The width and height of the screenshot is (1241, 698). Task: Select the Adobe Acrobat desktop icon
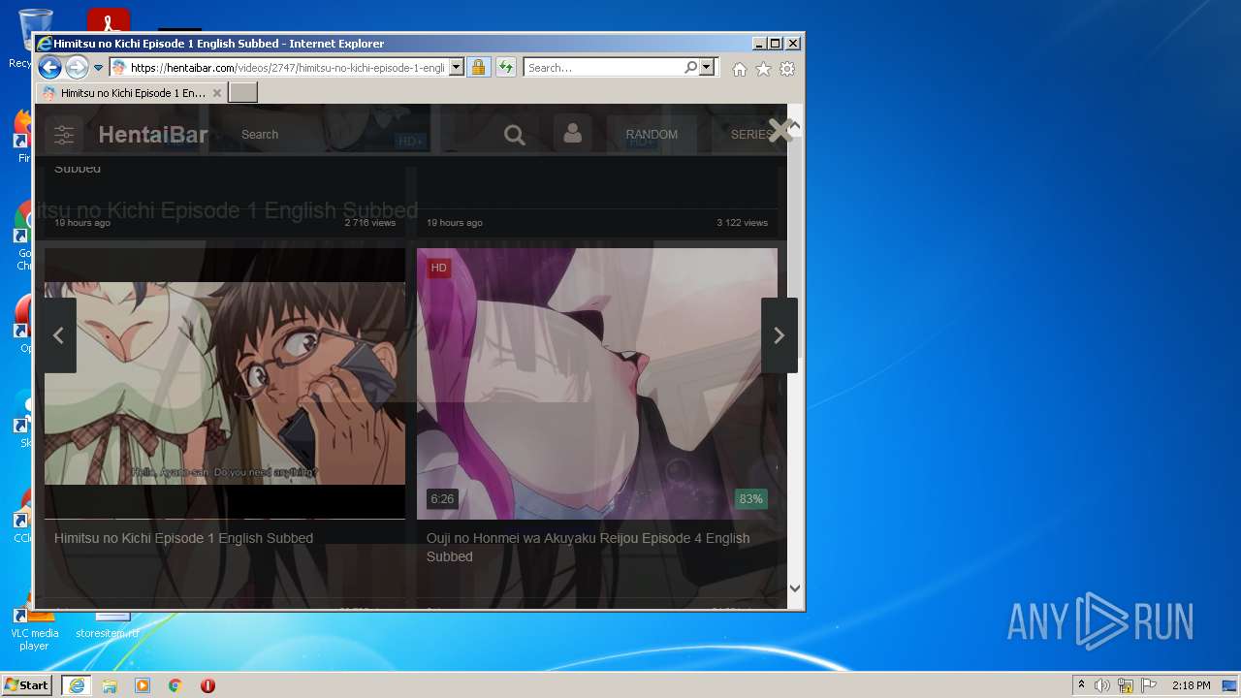109,21
